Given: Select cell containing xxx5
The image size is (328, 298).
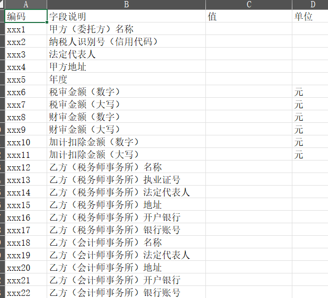Looking at the screenshot, I should pos(26,78).
